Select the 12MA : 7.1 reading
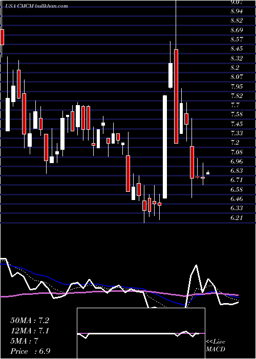Viewport: 256px width, 359px height. coord(30,331)
